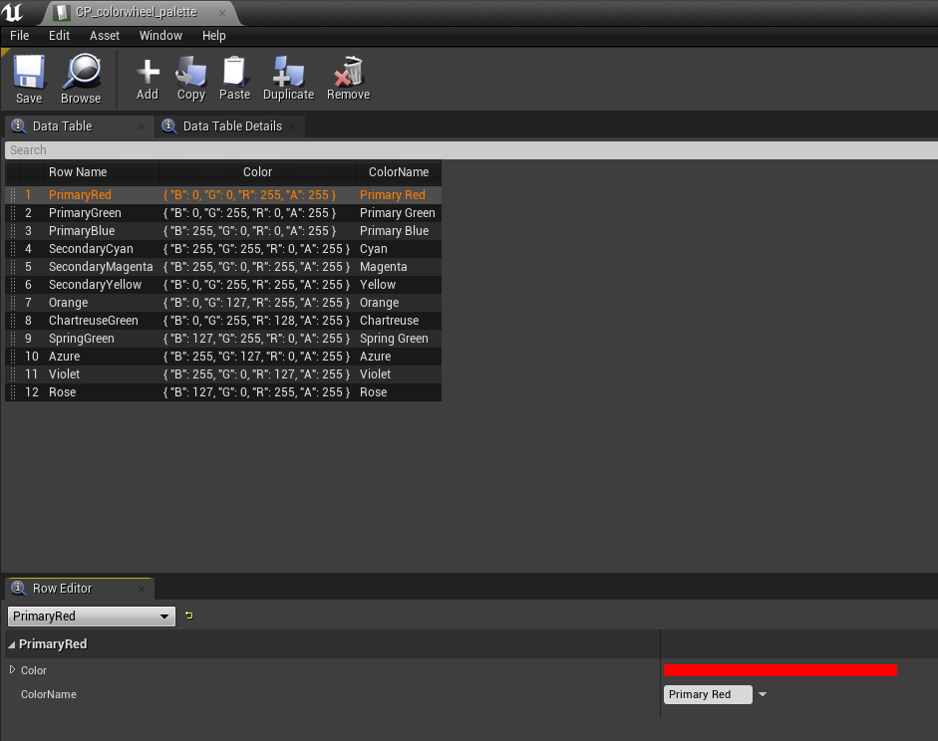Duplicate the selected row

point(288,80)
